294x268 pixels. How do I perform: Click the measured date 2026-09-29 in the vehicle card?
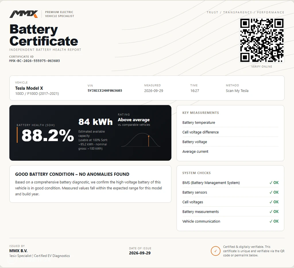pyautogui.click(x=154, y=91)
